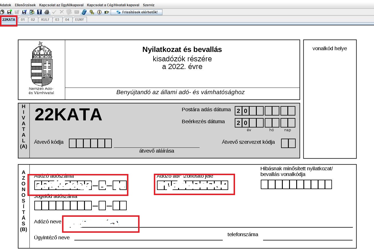Switch to the 04 tab
Image resolution: width=374 pixels, height=251 pixels.
[x=67, y=20]
